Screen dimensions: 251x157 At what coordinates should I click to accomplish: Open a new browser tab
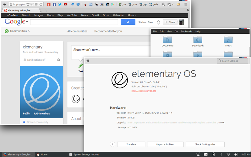pos(44,10)
